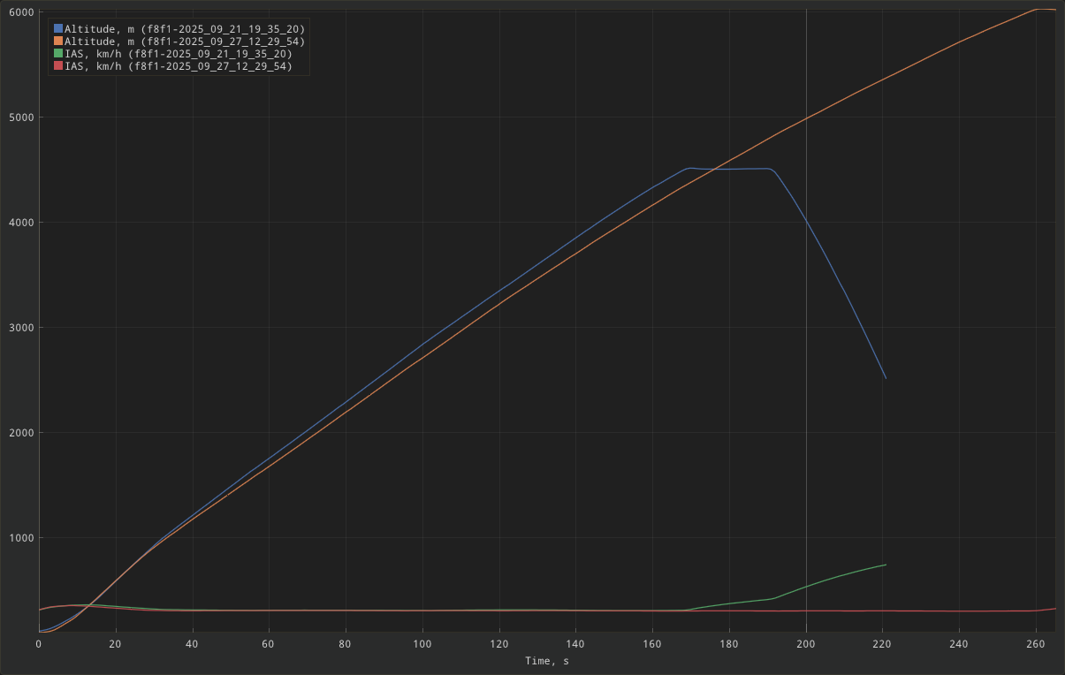Click the 180 tick on the time axis
Viewport: 1065px width, 675px height.
click(x=729, y=644)
